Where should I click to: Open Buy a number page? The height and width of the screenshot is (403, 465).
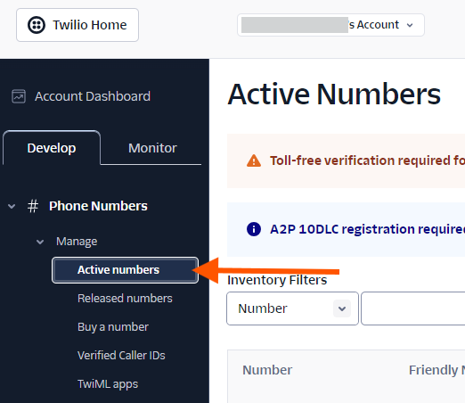click(113, 327)
